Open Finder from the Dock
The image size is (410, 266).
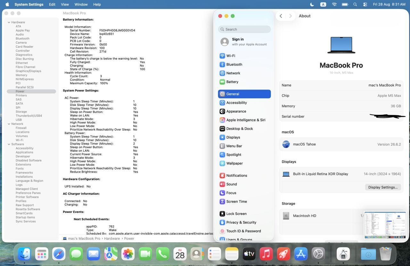coord(24,254)
